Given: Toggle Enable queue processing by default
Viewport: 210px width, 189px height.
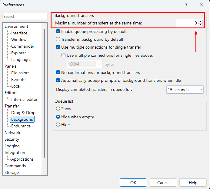Looking at the screenshot, I should click(58, 31).
